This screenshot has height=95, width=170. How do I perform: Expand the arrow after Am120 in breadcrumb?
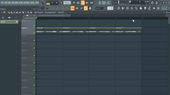pyautogui.click(x=65, y=12)
